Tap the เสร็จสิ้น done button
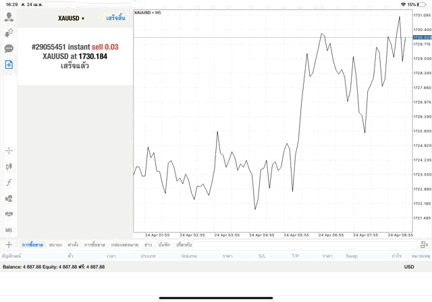432x302 pixels. point(115,18)
